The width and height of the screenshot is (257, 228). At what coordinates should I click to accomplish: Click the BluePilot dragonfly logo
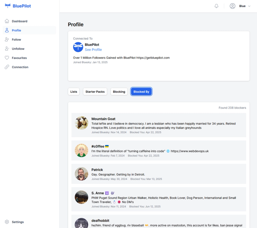(x=7, y=6)
